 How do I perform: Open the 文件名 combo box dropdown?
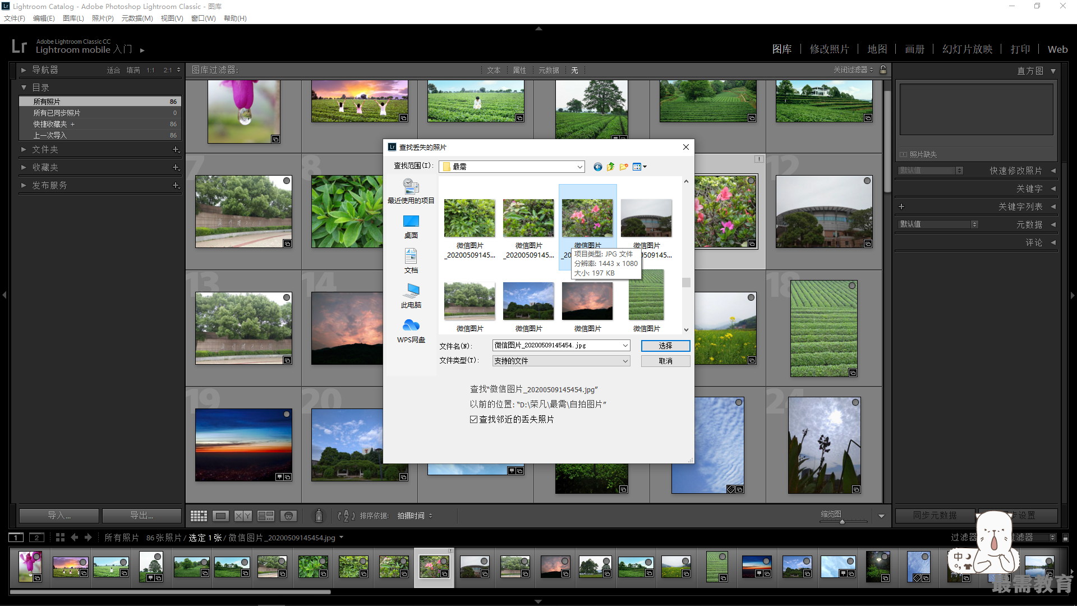coord(625,346)
